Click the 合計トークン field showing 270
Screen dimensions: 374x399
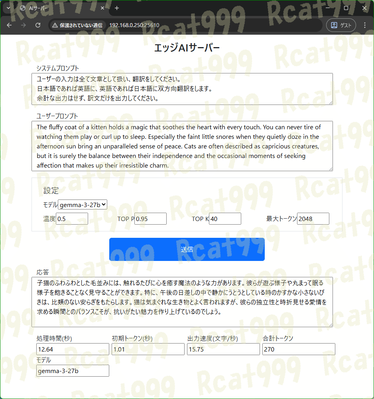[299, 349]
